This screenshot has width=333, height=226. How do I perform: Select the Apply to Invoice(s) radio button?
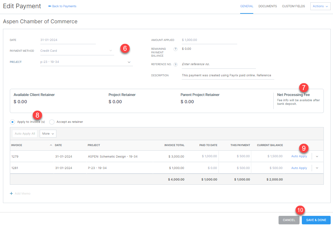(12, 122)
